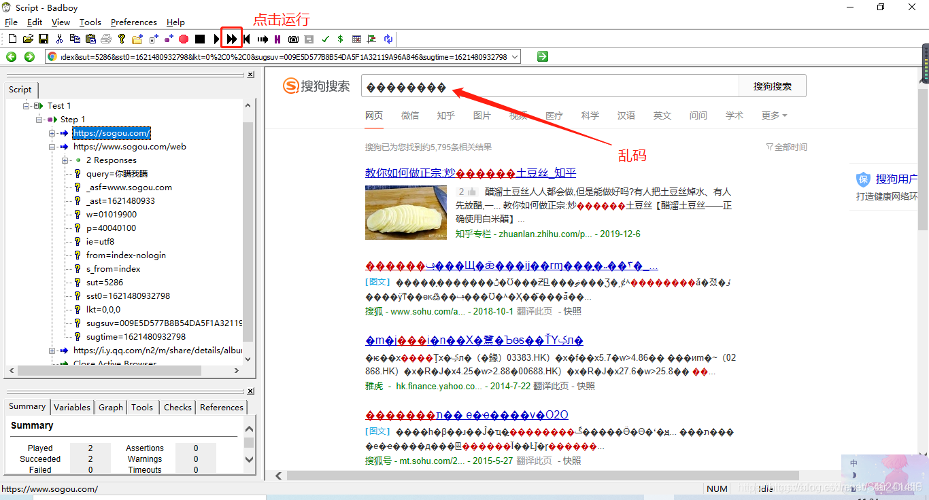Image resolution: width=929 pixels, height=500 pixels.
Task: Click 翻译此页 on the 2018-10-1 sohu result
Action: click(533, 311)
